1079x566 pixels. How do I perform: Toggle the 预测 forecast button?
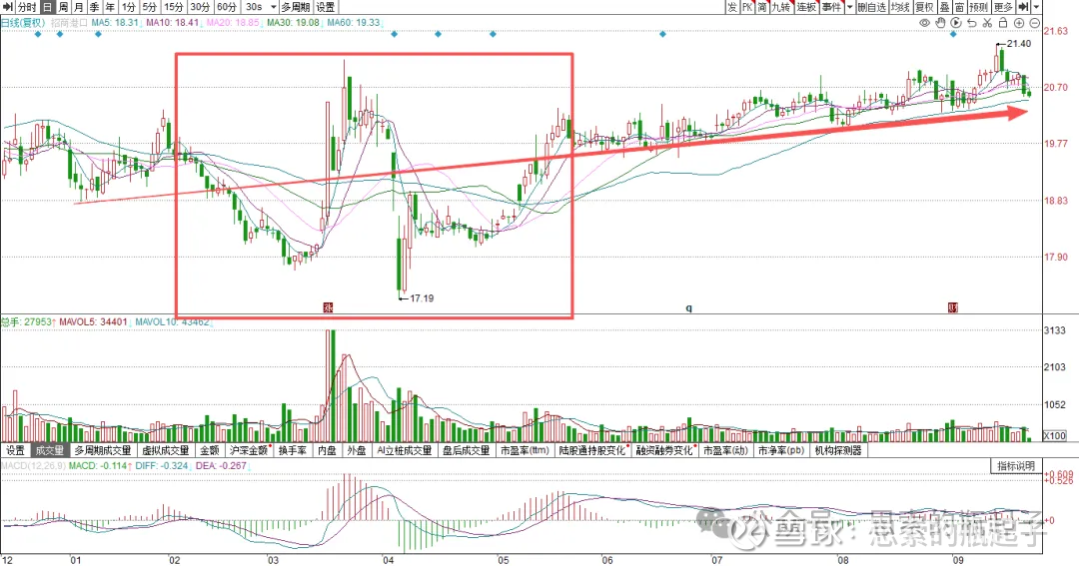click(978, 7)
